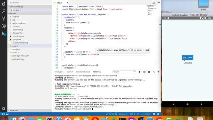Tap the Overview button in Android emulator

pos(201,104)
